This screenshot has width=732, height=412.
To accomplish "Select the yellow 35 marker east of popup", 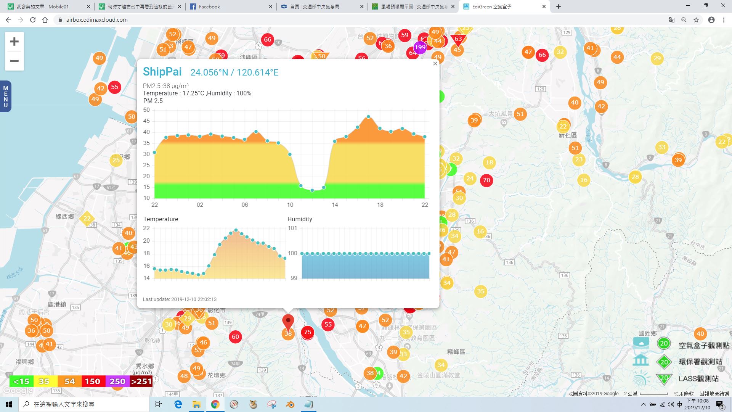I will 481,291.
